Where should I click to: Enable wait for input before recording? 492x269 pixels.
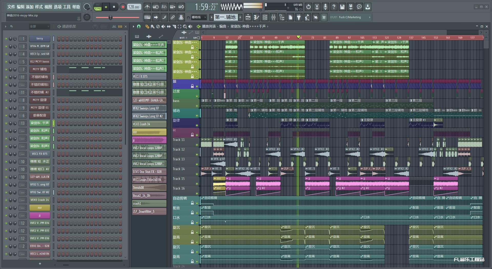(x=156, y=7)
